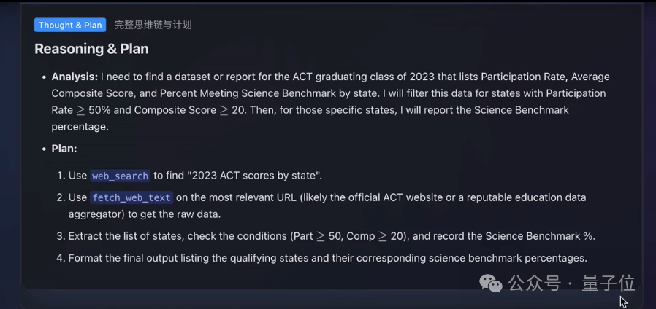This screenshot has width=656, height=309.
Task: Click the fetch_web_text code tag
Action: pyautogui.click(x=131, y=197)
